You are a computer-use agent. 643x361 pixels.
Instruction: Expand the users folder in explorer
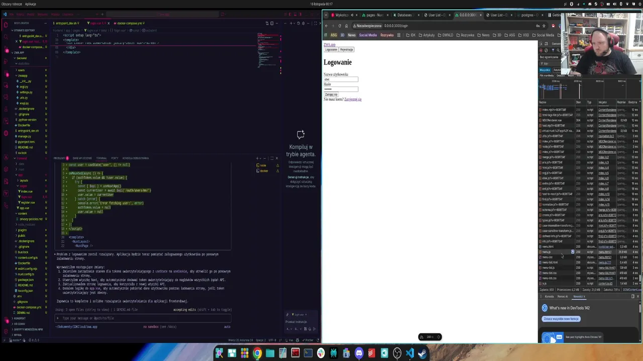21,70
